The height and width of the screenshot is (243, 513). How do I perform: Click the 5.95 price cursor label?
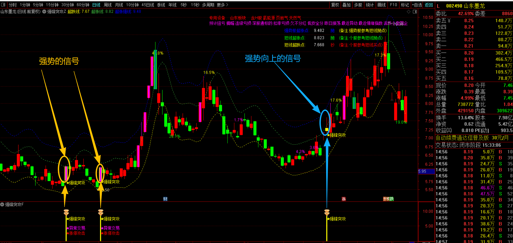coord(426,171)
